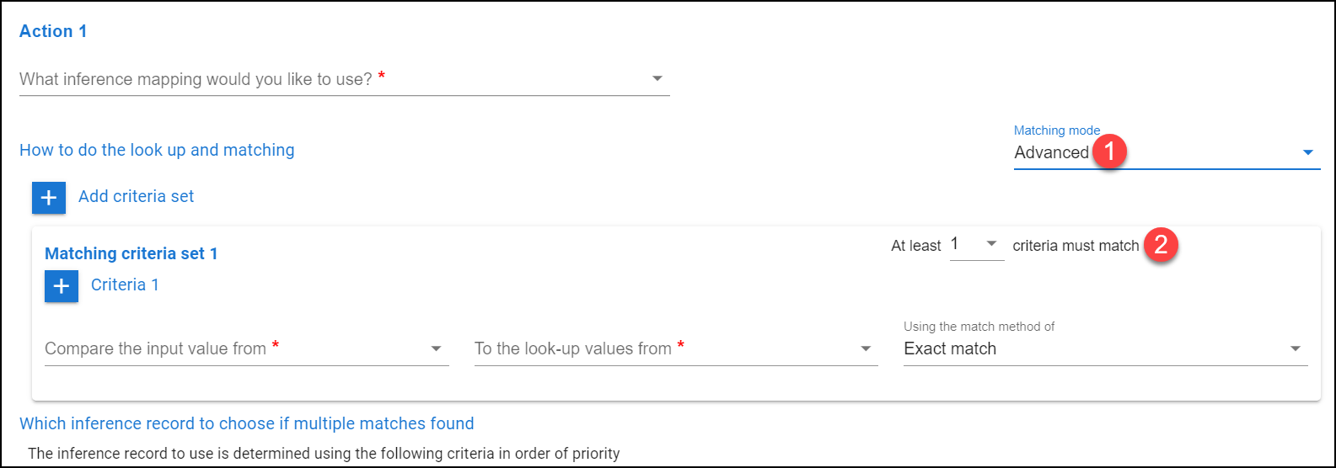This screenshot has width=1336, height=468.
Task: Click the criteria must match text
Action: click(1076, 246)
